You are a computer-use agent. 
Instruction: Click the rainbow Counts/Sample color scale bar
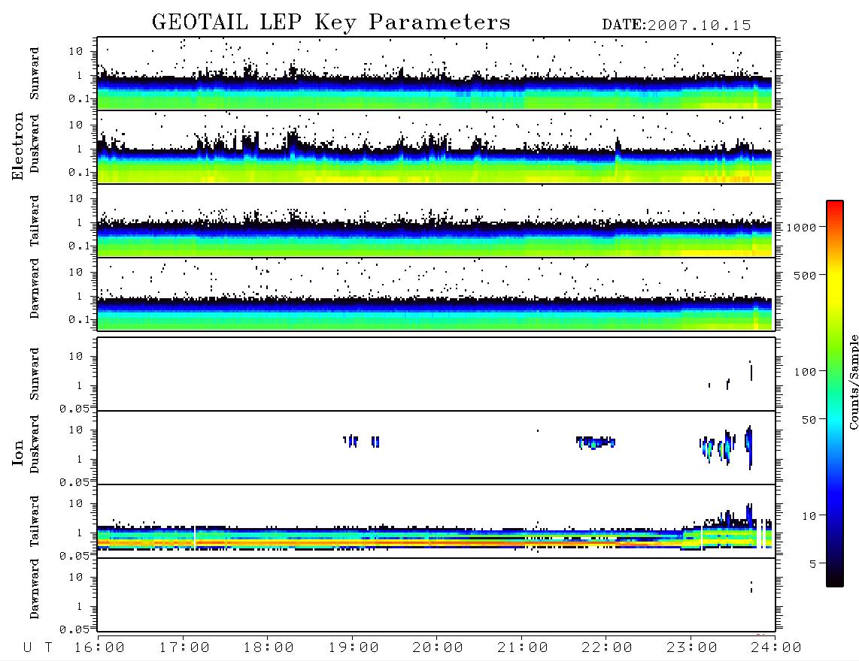coord(835,394)
